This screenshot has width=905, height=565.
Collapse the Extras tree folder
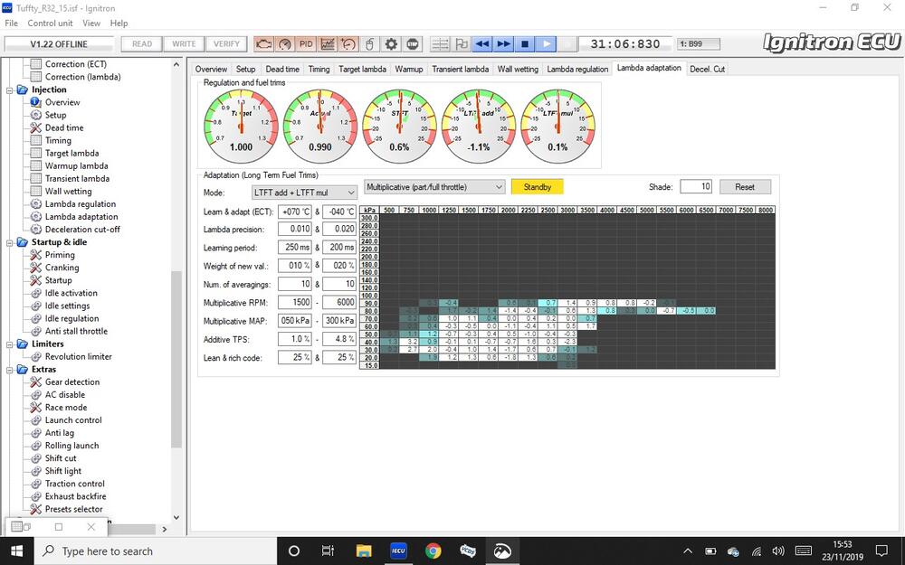10,369
